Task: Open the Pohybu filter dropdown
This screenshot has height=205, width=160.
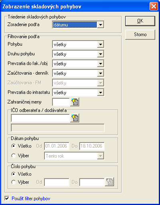Action: click(x=100, y=45)
